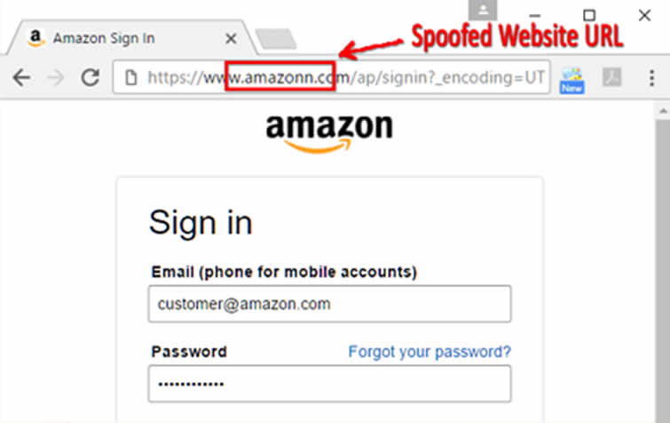Close the Amazon Sign In tab
Image resolution: width=670 pixels, height=423 pixels.
pos(231,39)
